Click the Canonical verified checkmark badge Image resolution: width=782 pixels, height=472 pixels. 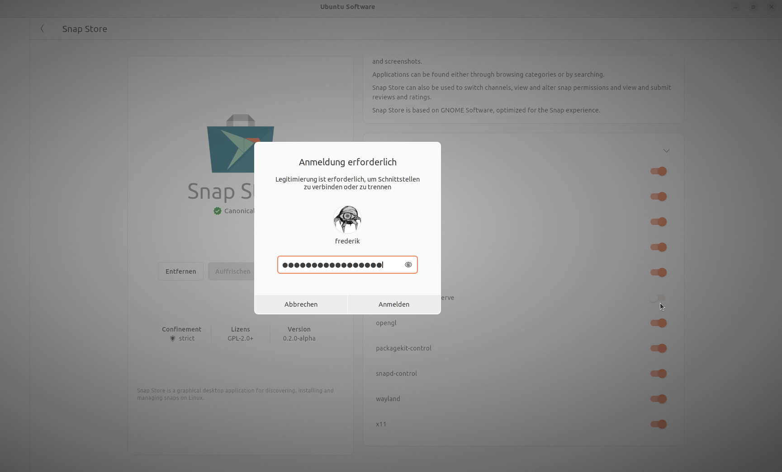coord(218,211)
